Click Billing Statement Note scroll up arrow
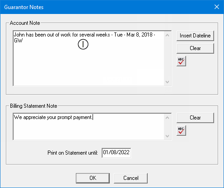This screenshot has width=224, height=188. point(167,118)
